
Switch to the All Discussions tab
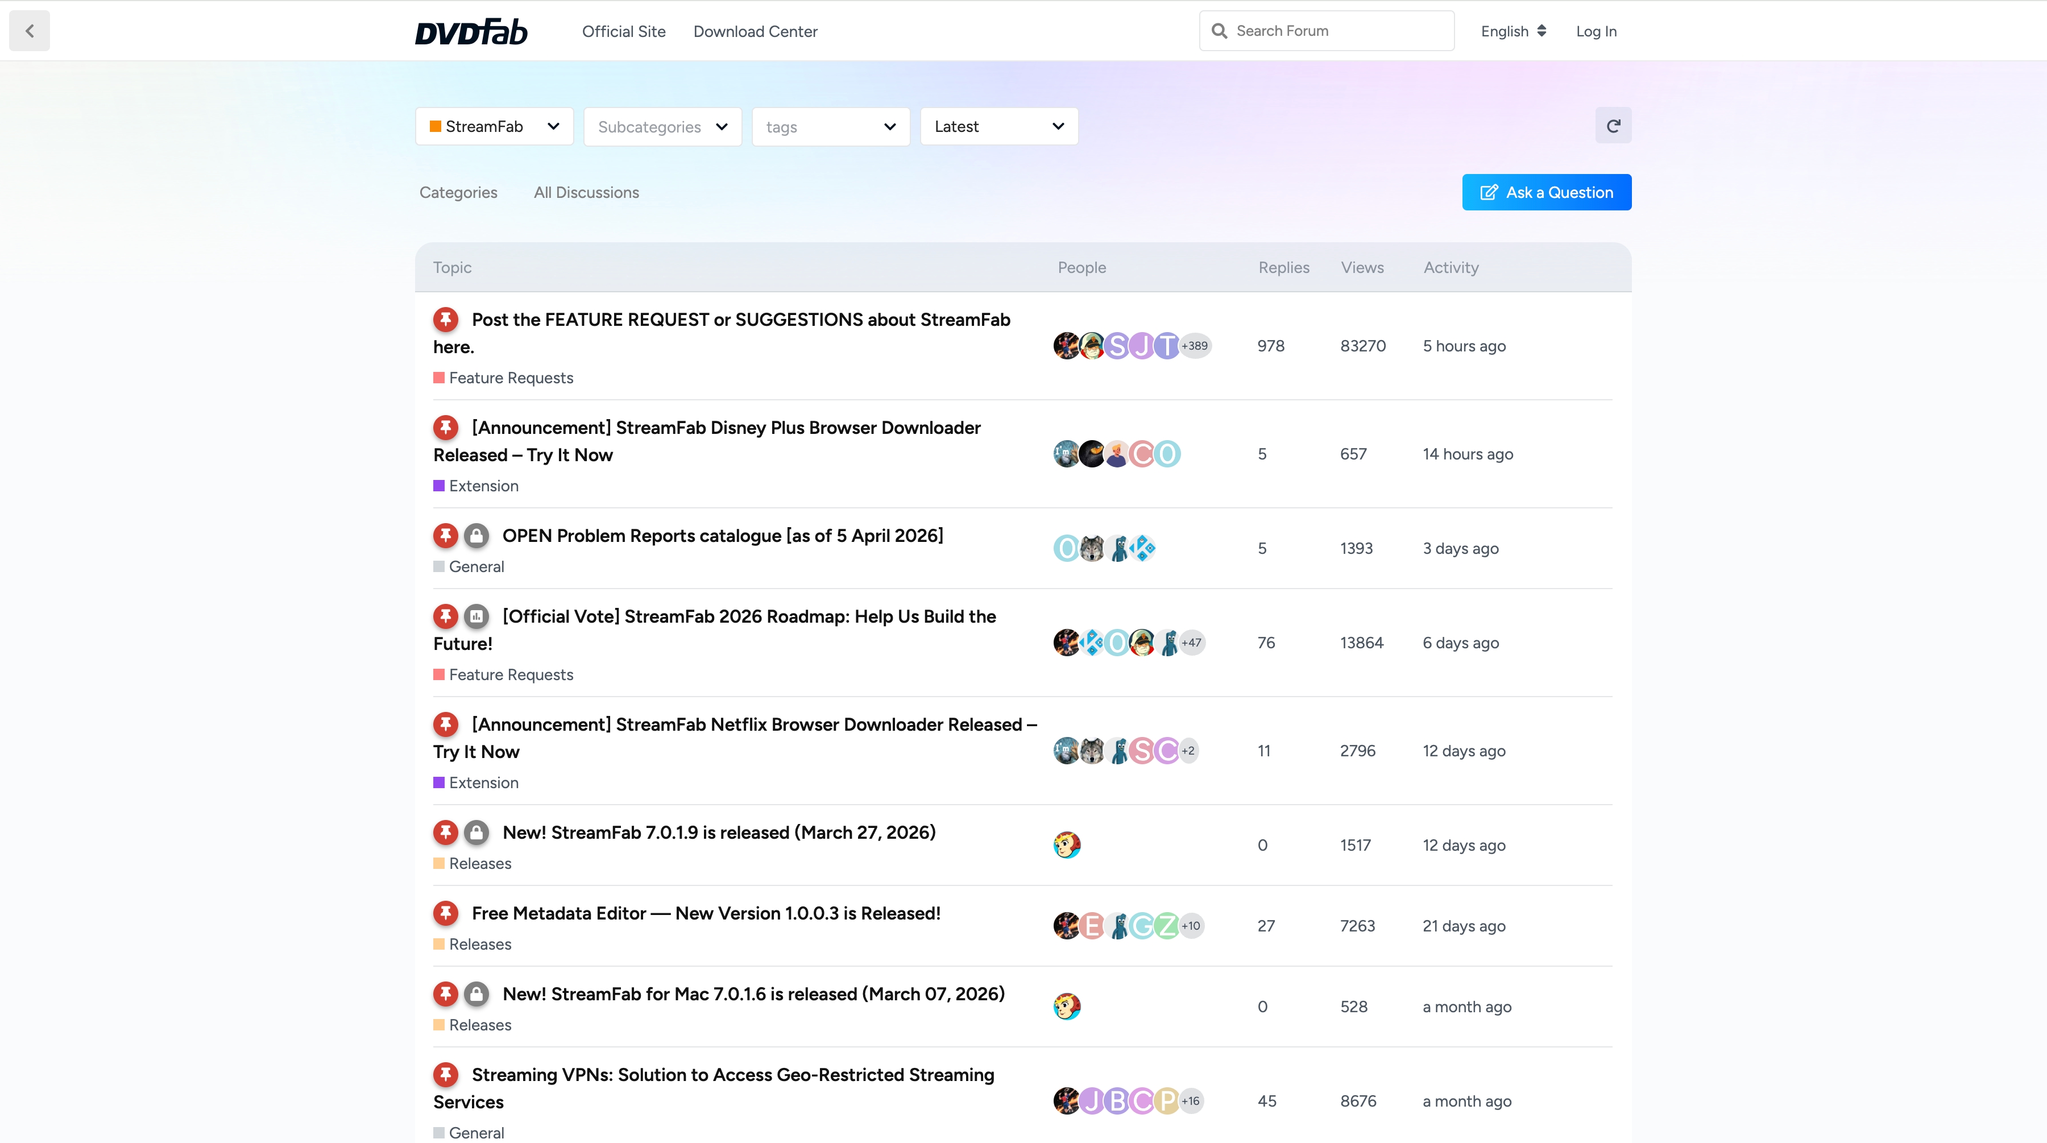pos(586,192)
